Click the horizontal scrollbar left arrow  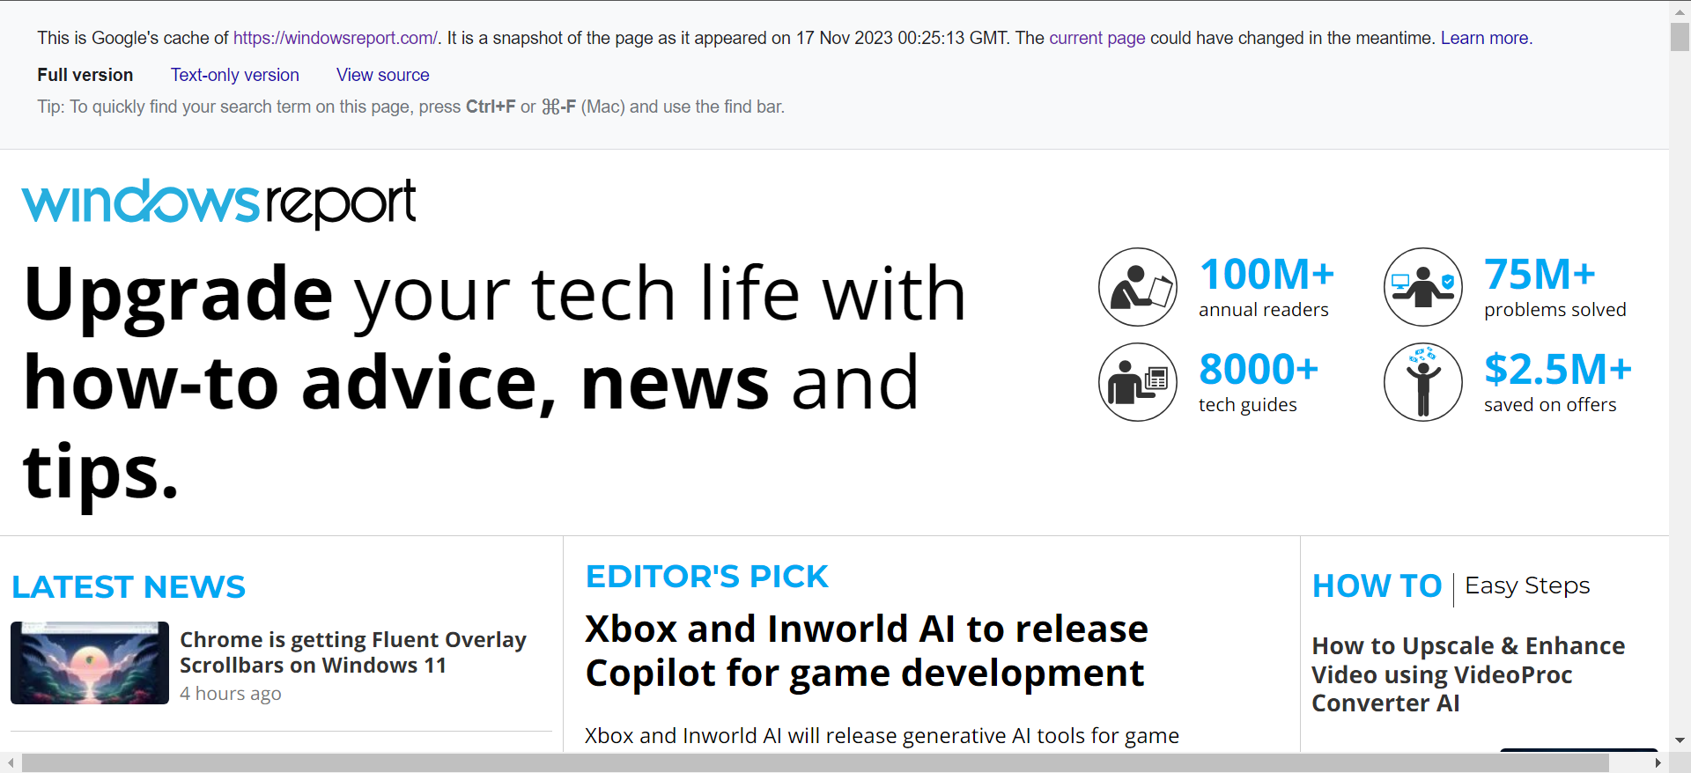[11, 762]
